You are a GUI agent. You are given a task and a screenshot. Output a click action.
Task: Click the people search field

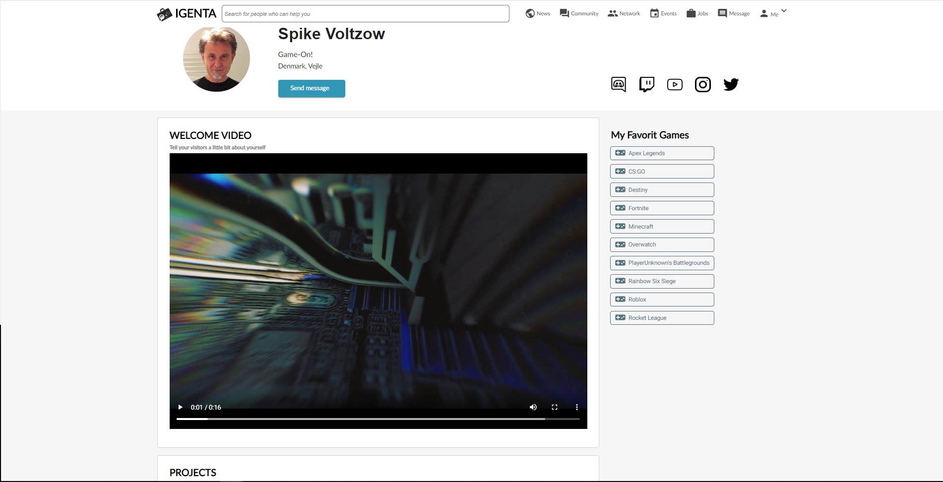[x=365, y=14]
